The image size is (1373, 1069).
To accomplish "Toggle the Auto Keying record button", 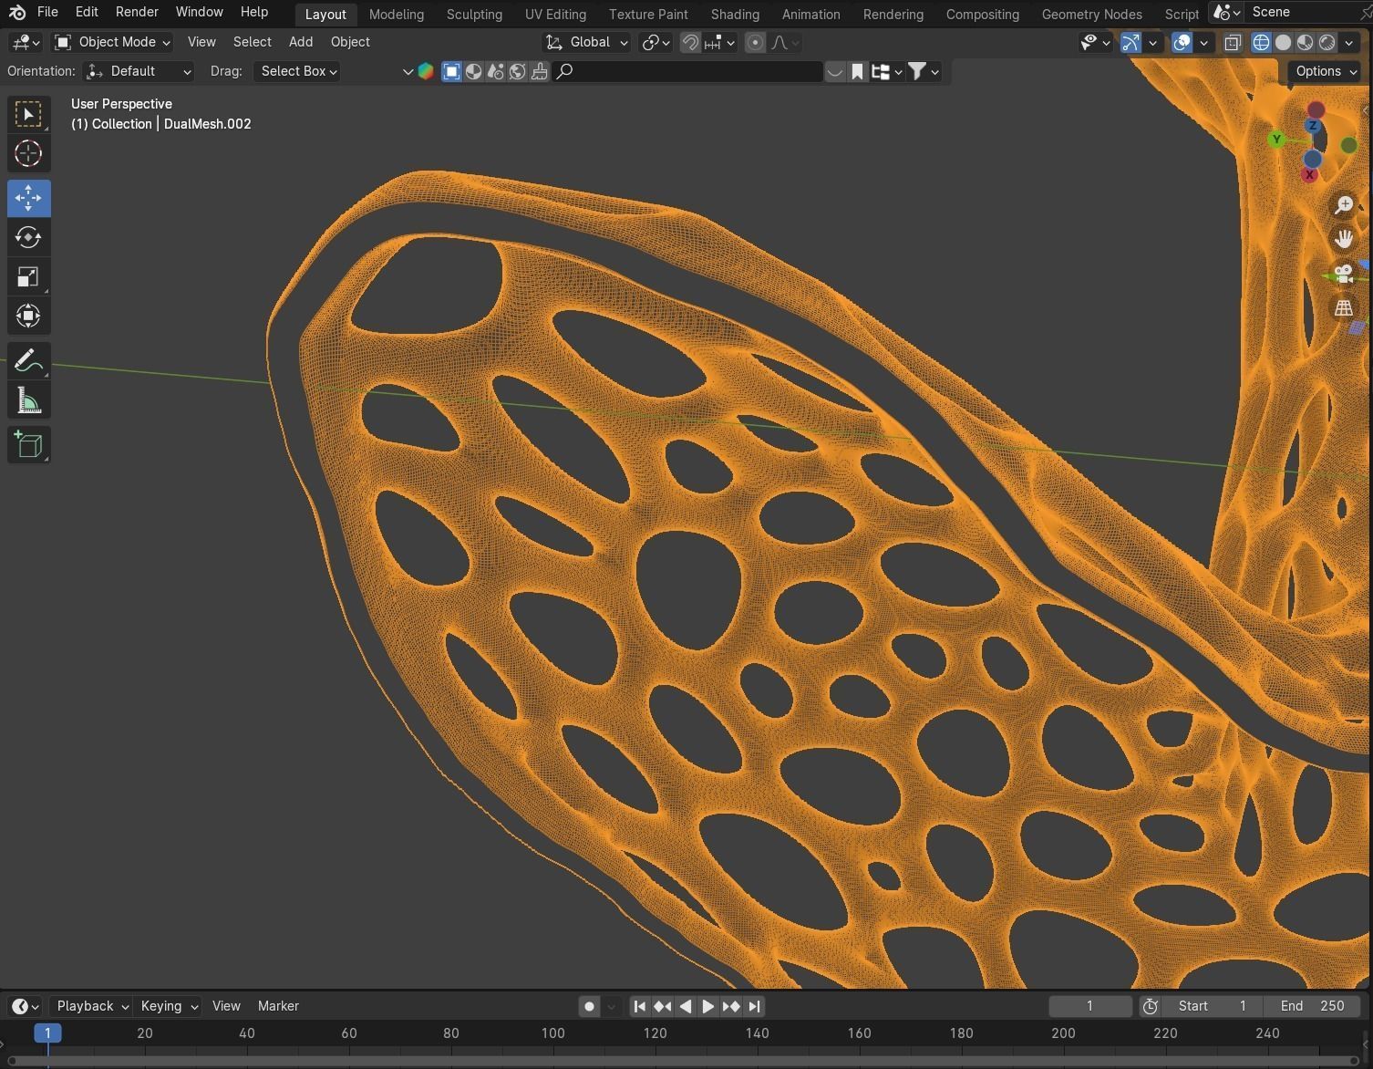I will click(589, 1006).
